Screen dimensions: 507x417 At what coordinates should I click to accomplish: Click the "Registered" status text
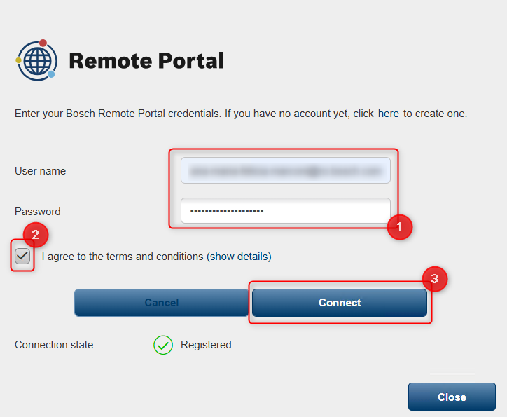[206, 345]
